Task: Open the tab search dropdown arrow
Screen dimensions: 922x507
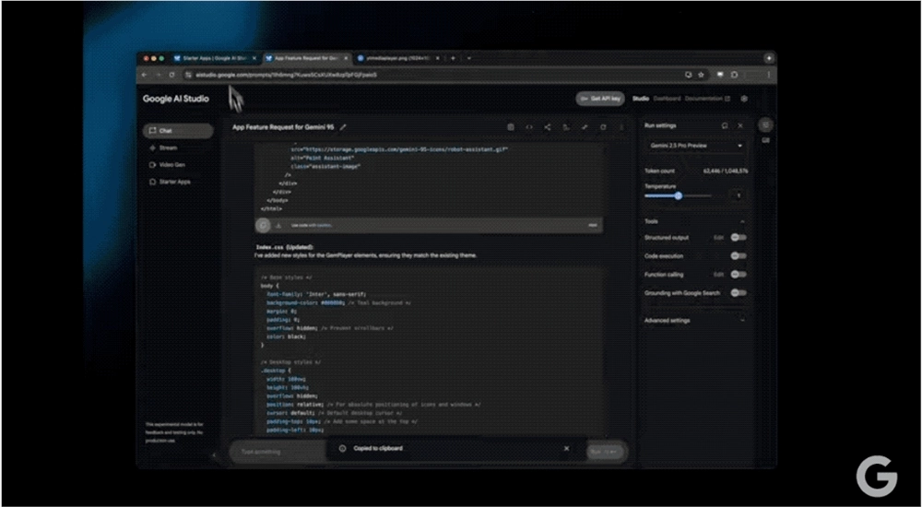Action: 468,58
